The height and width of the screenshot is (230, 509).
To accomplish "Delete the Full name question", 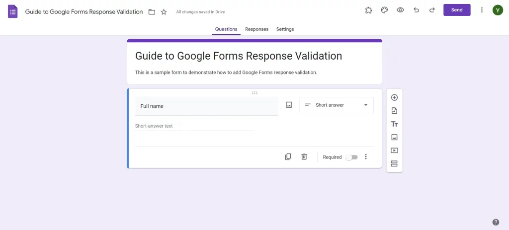I will tap(304, 156).
